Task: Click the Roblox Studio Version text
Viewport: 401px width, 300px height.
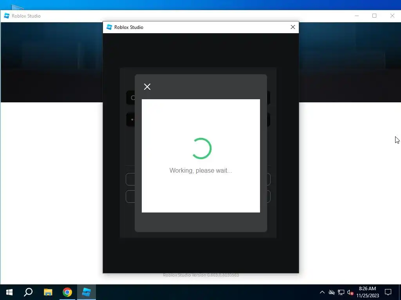Action: pos(201,275)
